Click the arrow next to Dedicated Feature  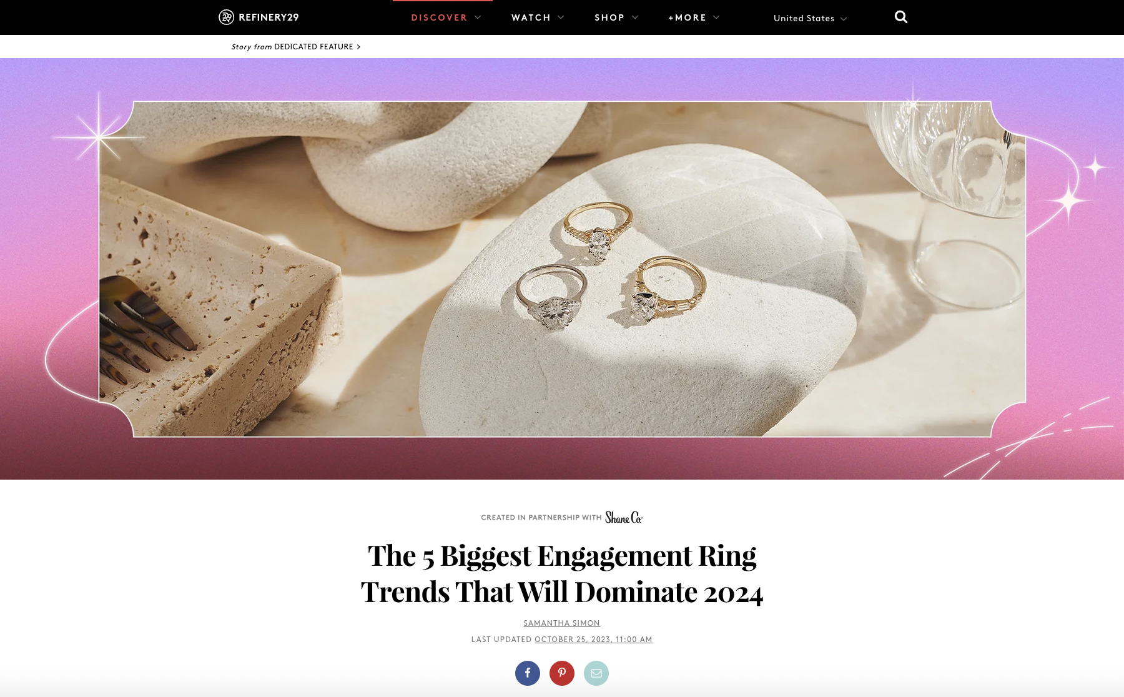pos(358,47)
